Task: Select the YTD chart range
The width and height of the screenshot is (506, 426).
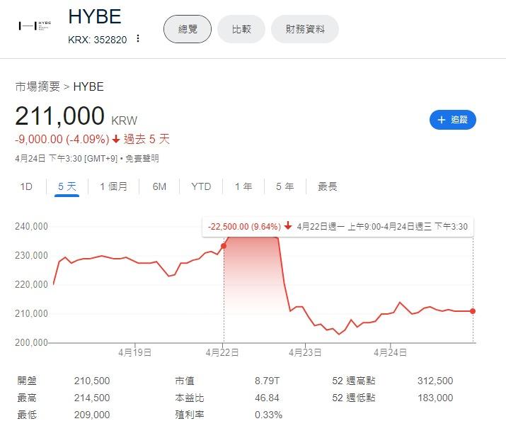Action: (201, 186)
